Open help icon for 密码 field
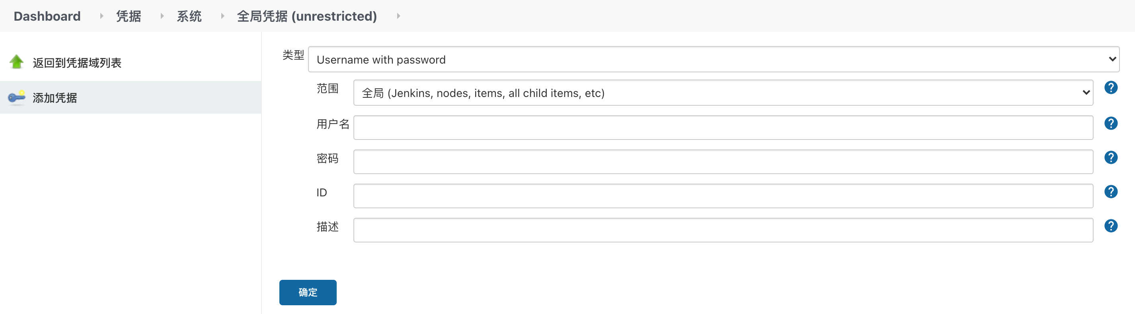The height and width of the screenshot is (314, 1135). point(1111,157)
